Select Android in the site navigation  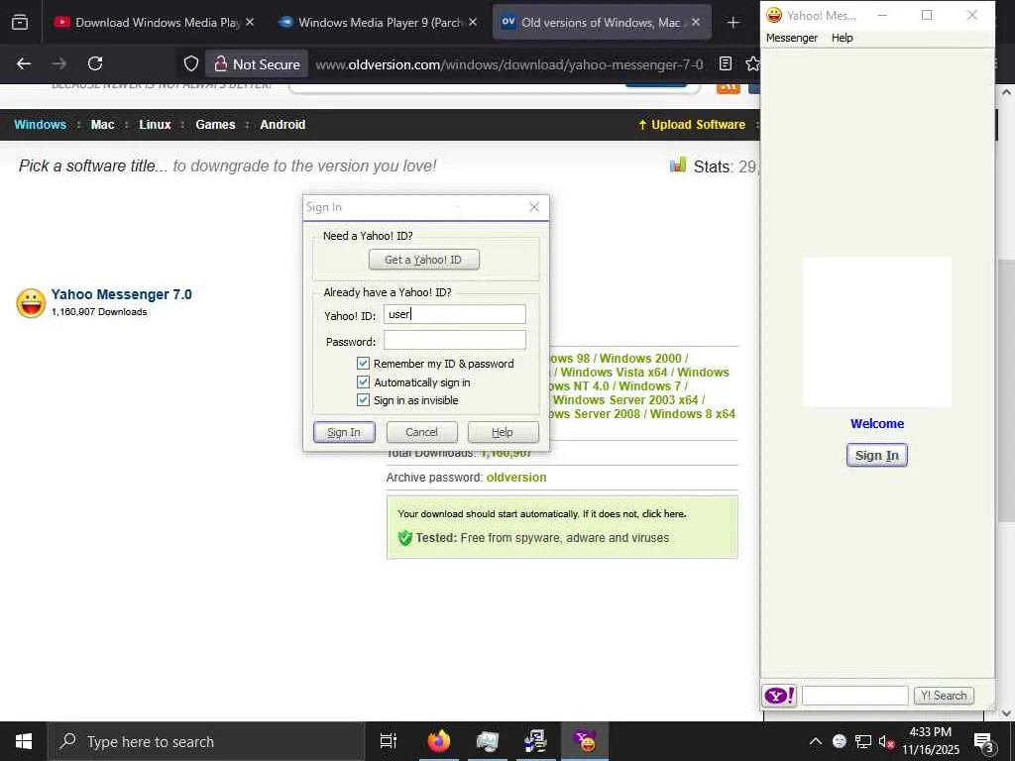click(282, 124)
